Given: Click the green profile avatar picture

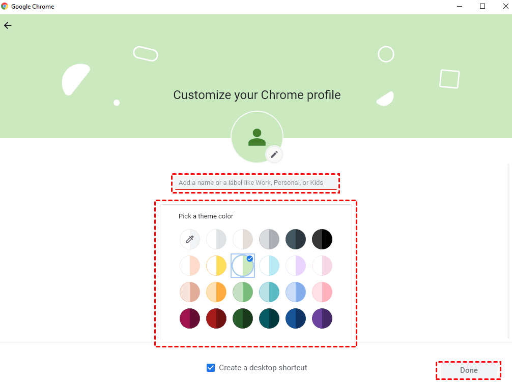Looking at the screenshot, I should [x=256, y=137].
